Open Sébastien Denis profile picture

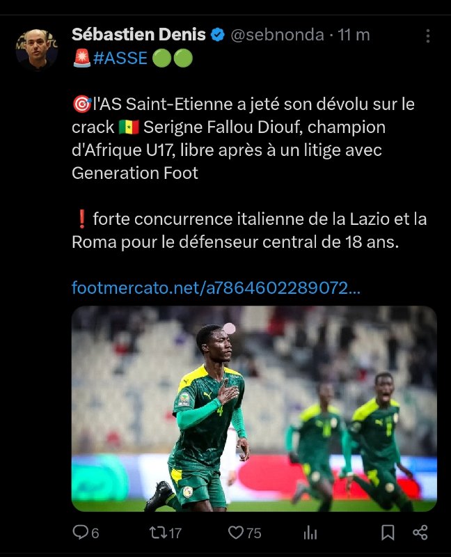37,49
